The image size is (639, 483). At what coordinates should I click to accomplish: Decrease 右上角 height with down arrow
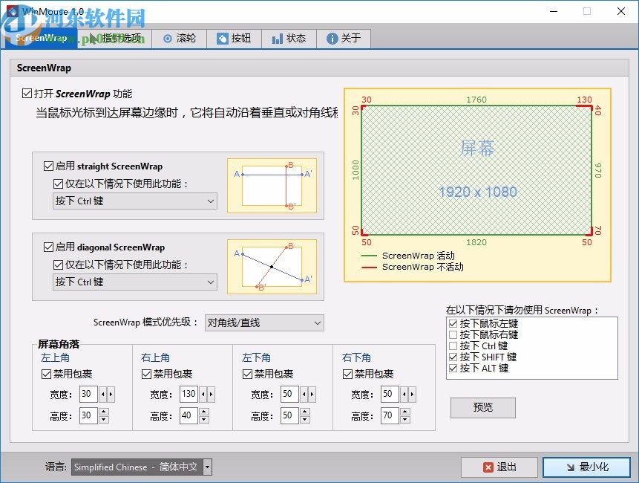(x=204, y=420)
